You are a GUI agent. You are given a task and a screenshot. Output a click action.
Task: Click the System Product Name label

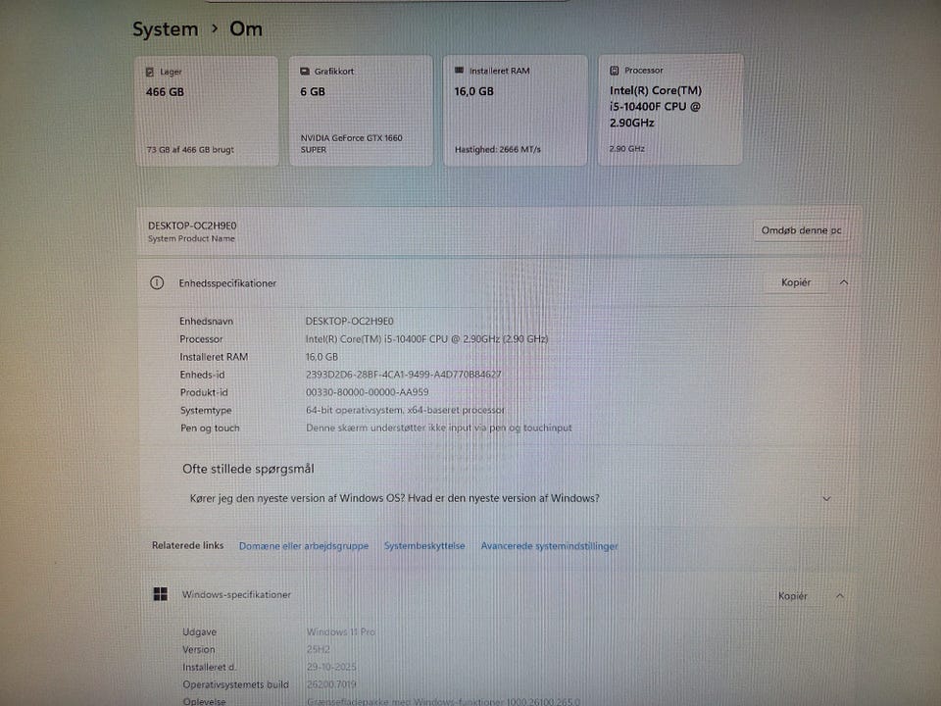191,239
